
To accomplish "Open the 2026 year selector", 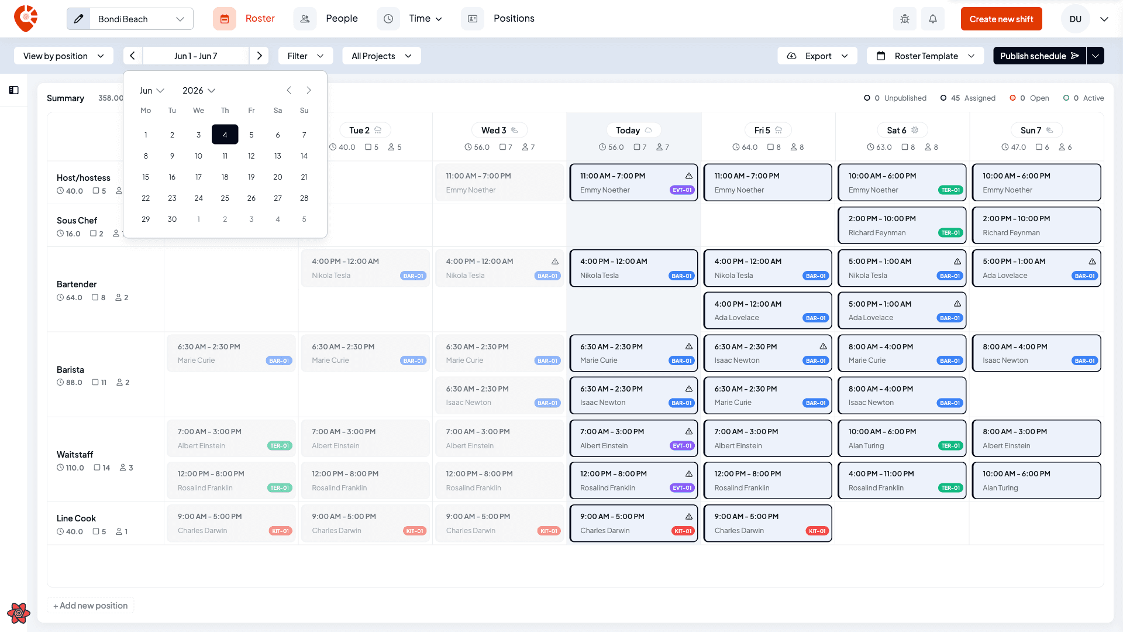I will tap(199, 90).
